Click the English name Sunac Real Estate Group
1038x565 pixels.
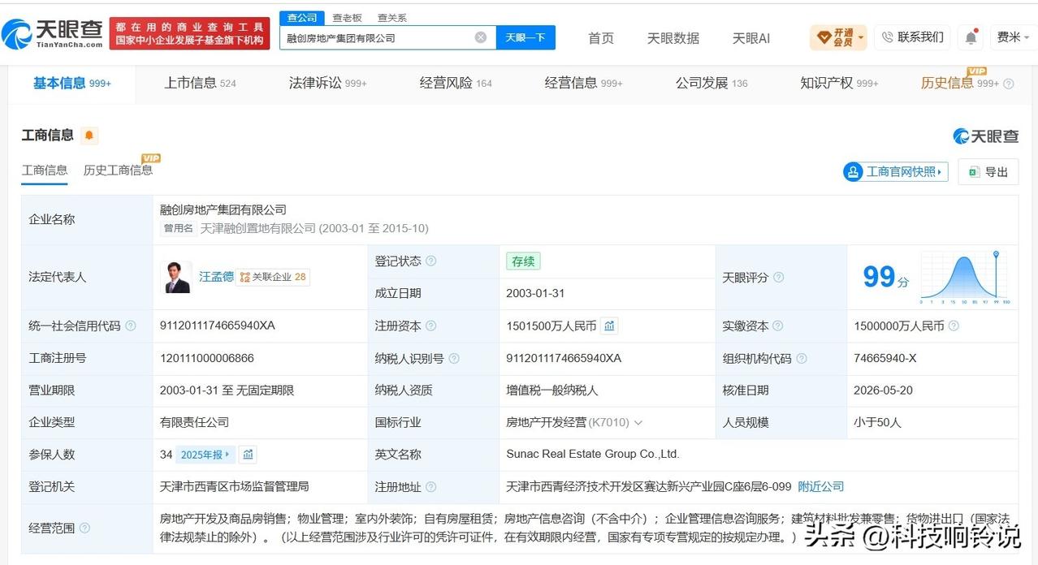click(x=593, y=455)
